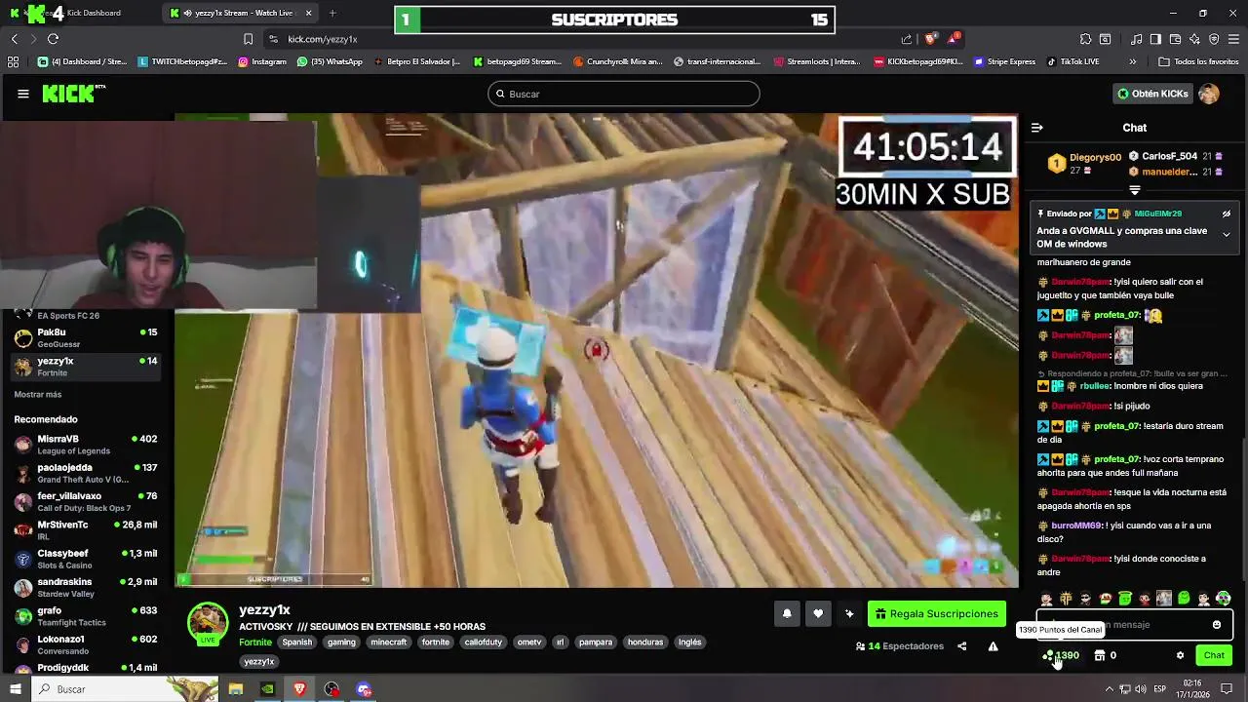1248x702 pixels.
Task: Open the Instagram bookmark
Action: click(x=261, y=61)
